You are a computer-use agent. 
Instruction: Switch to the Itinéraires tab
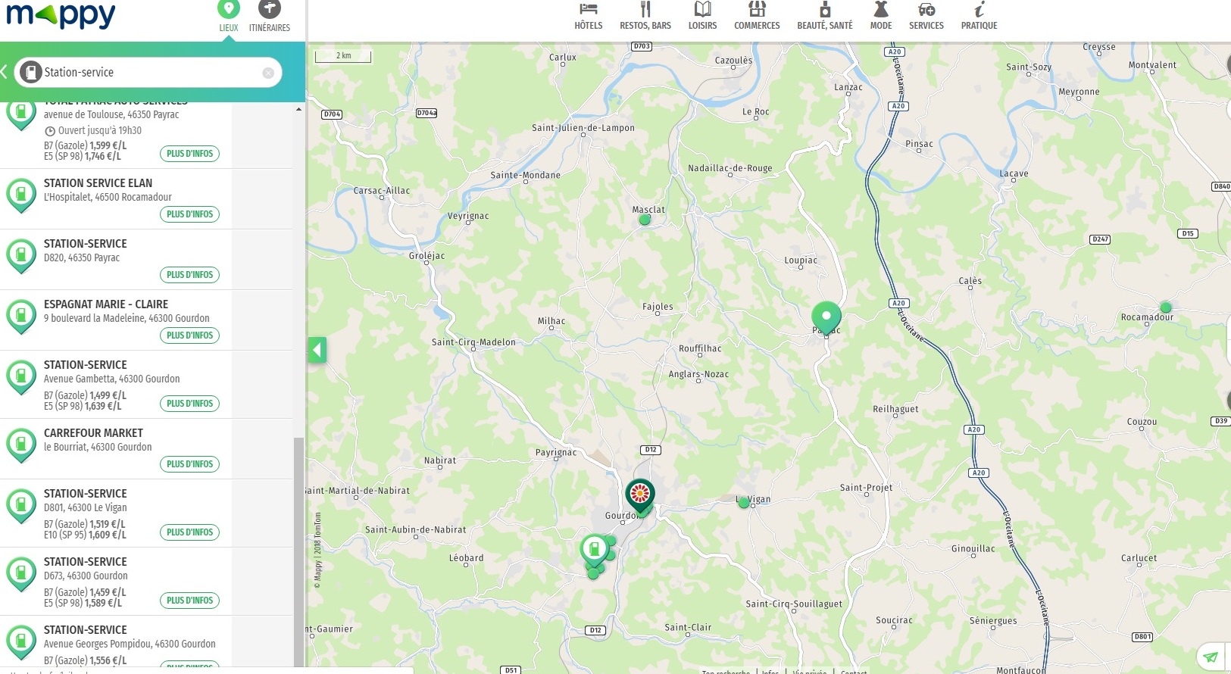click(269, 17)
